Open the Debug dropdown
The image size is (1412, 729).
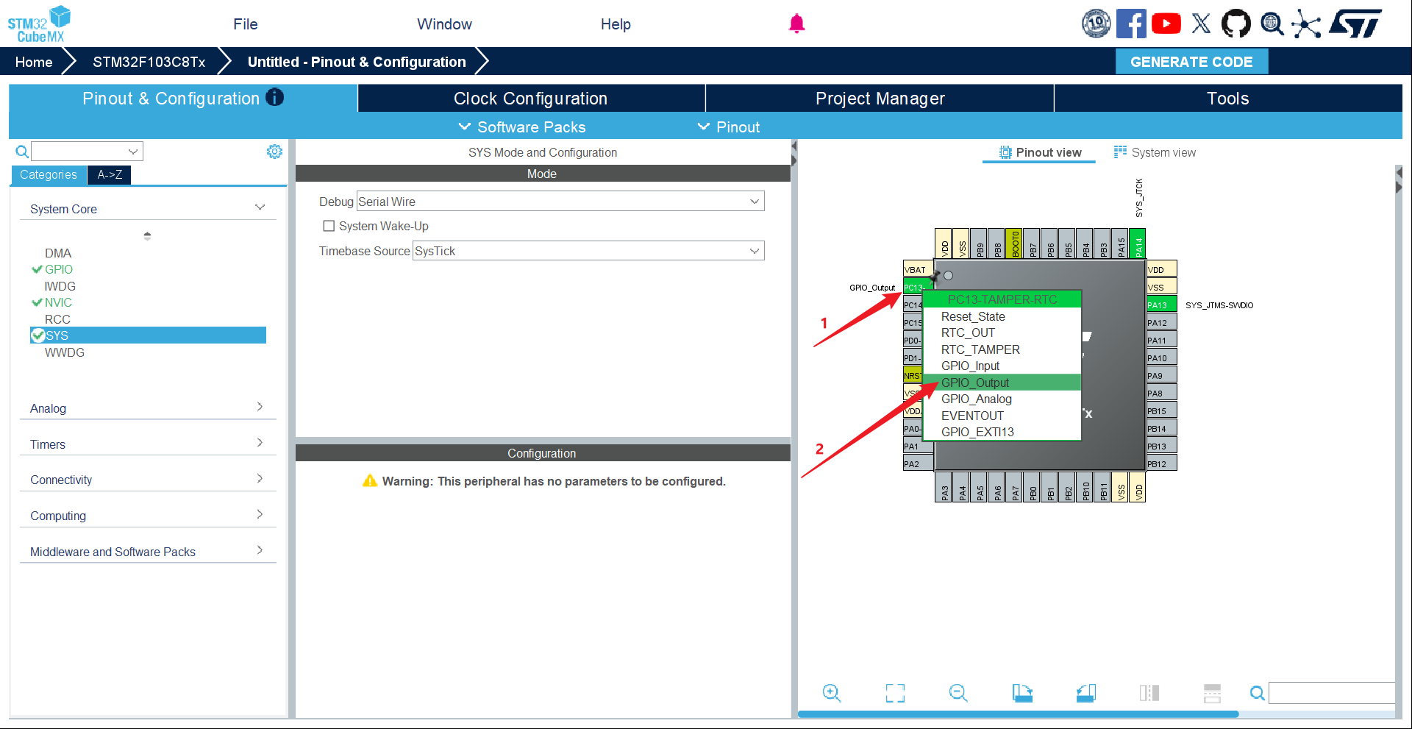pos(560,202)
